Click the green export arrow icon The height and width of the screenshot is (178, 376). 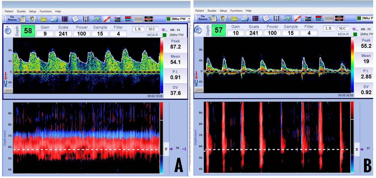pos(97,19)
